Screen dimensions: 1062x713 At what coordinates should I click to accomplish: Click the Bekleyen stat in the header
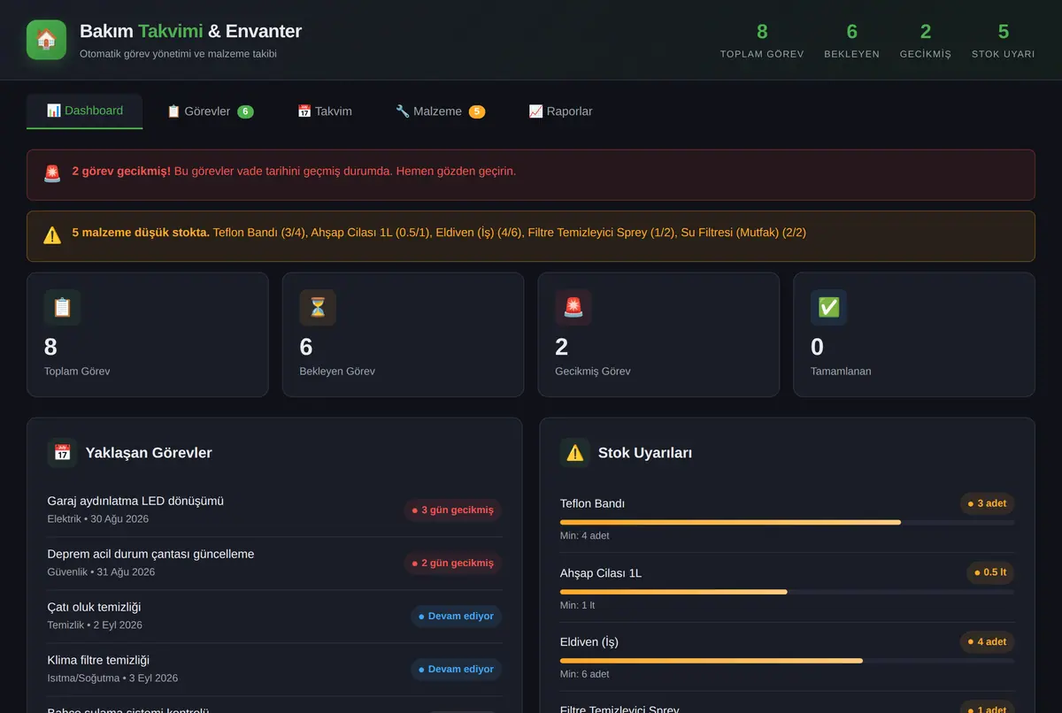(x=852, y=41)
